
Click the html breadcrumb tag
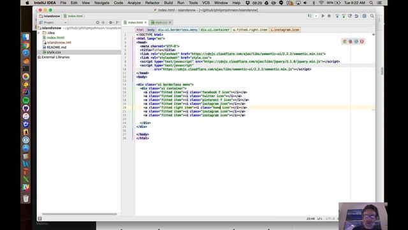click(x=140, y=30)
